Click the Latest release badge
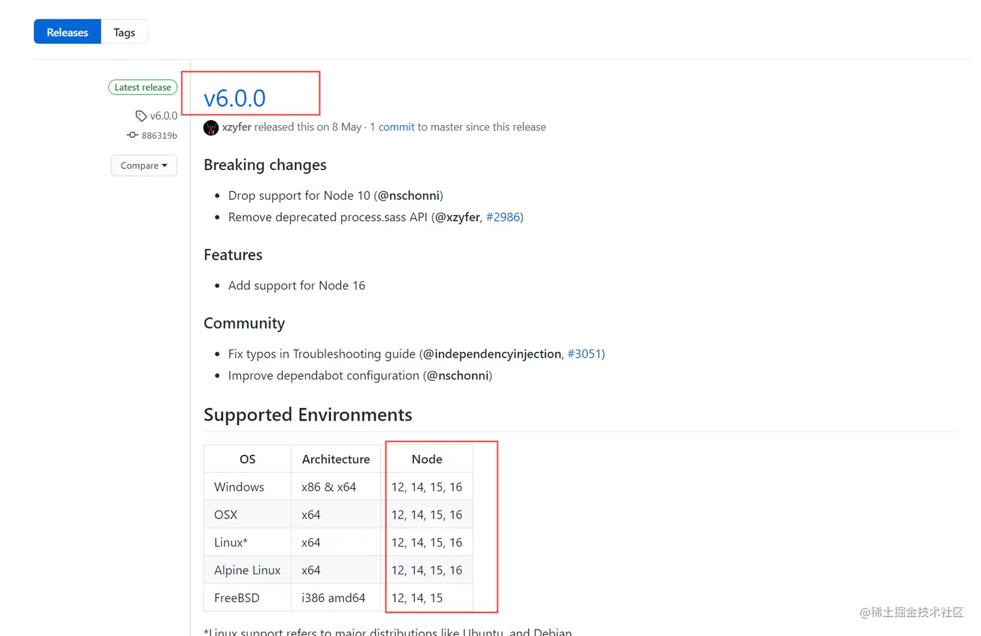This screenshot has width=981, height=636. (143, 87)
